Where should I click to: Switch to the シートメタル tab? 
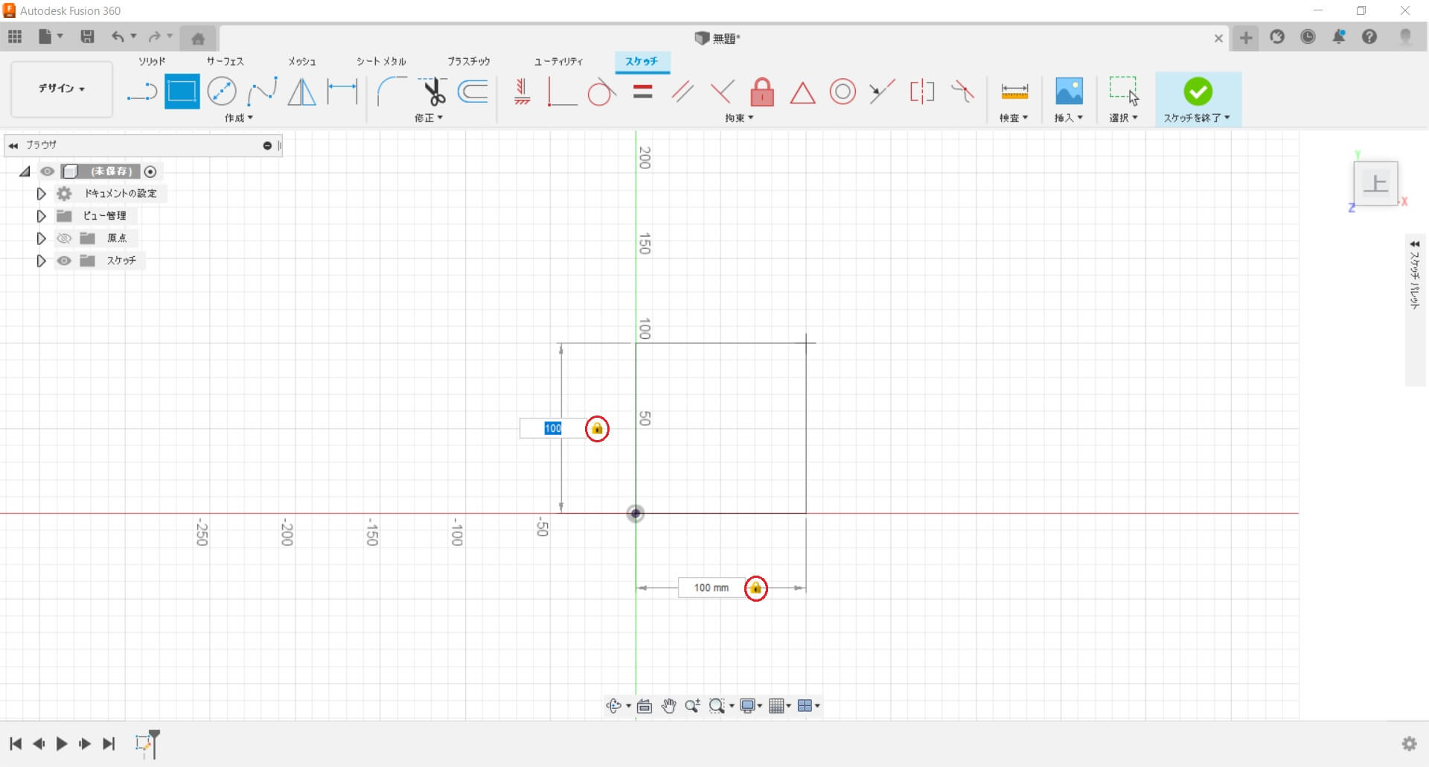[381, 61]
